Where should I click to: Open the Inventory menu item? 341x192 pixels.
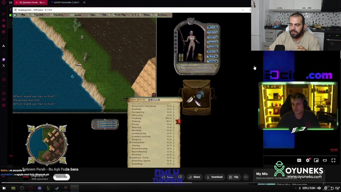(58, 15)
